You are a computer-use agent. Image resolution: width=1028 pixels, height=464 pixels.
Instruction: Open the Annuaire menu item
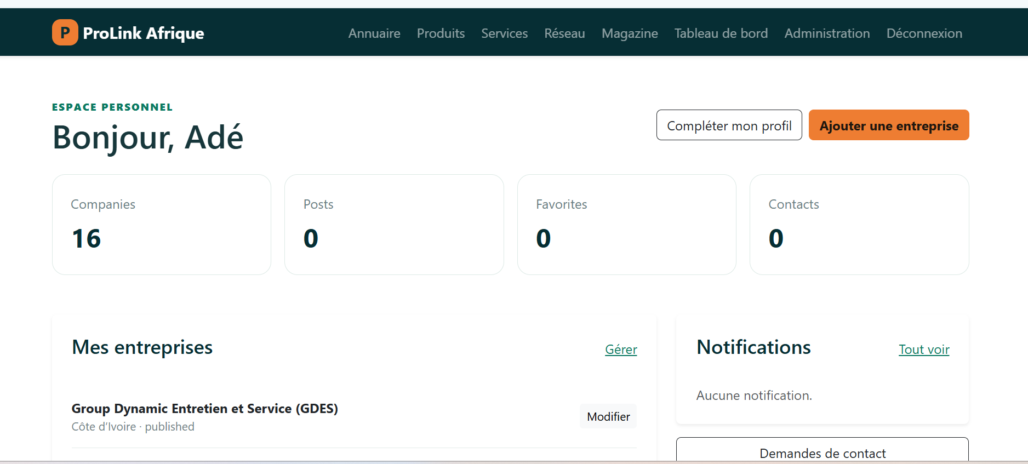pos(374,33)
